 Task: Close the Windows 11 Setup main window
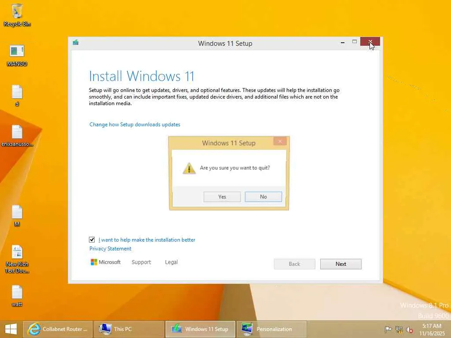coord(370,42)
